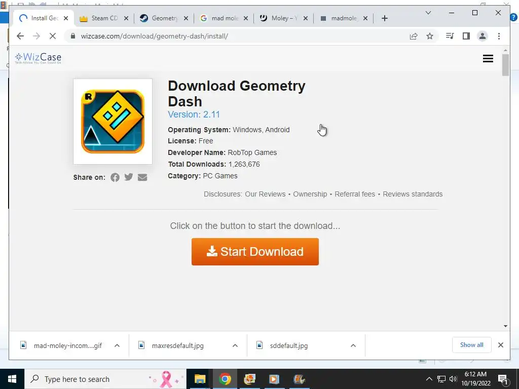Click the Geometry Dash app thumbnail
This screenshot has width=519, height=389.
pyautogui.click(x=113, y=122)
